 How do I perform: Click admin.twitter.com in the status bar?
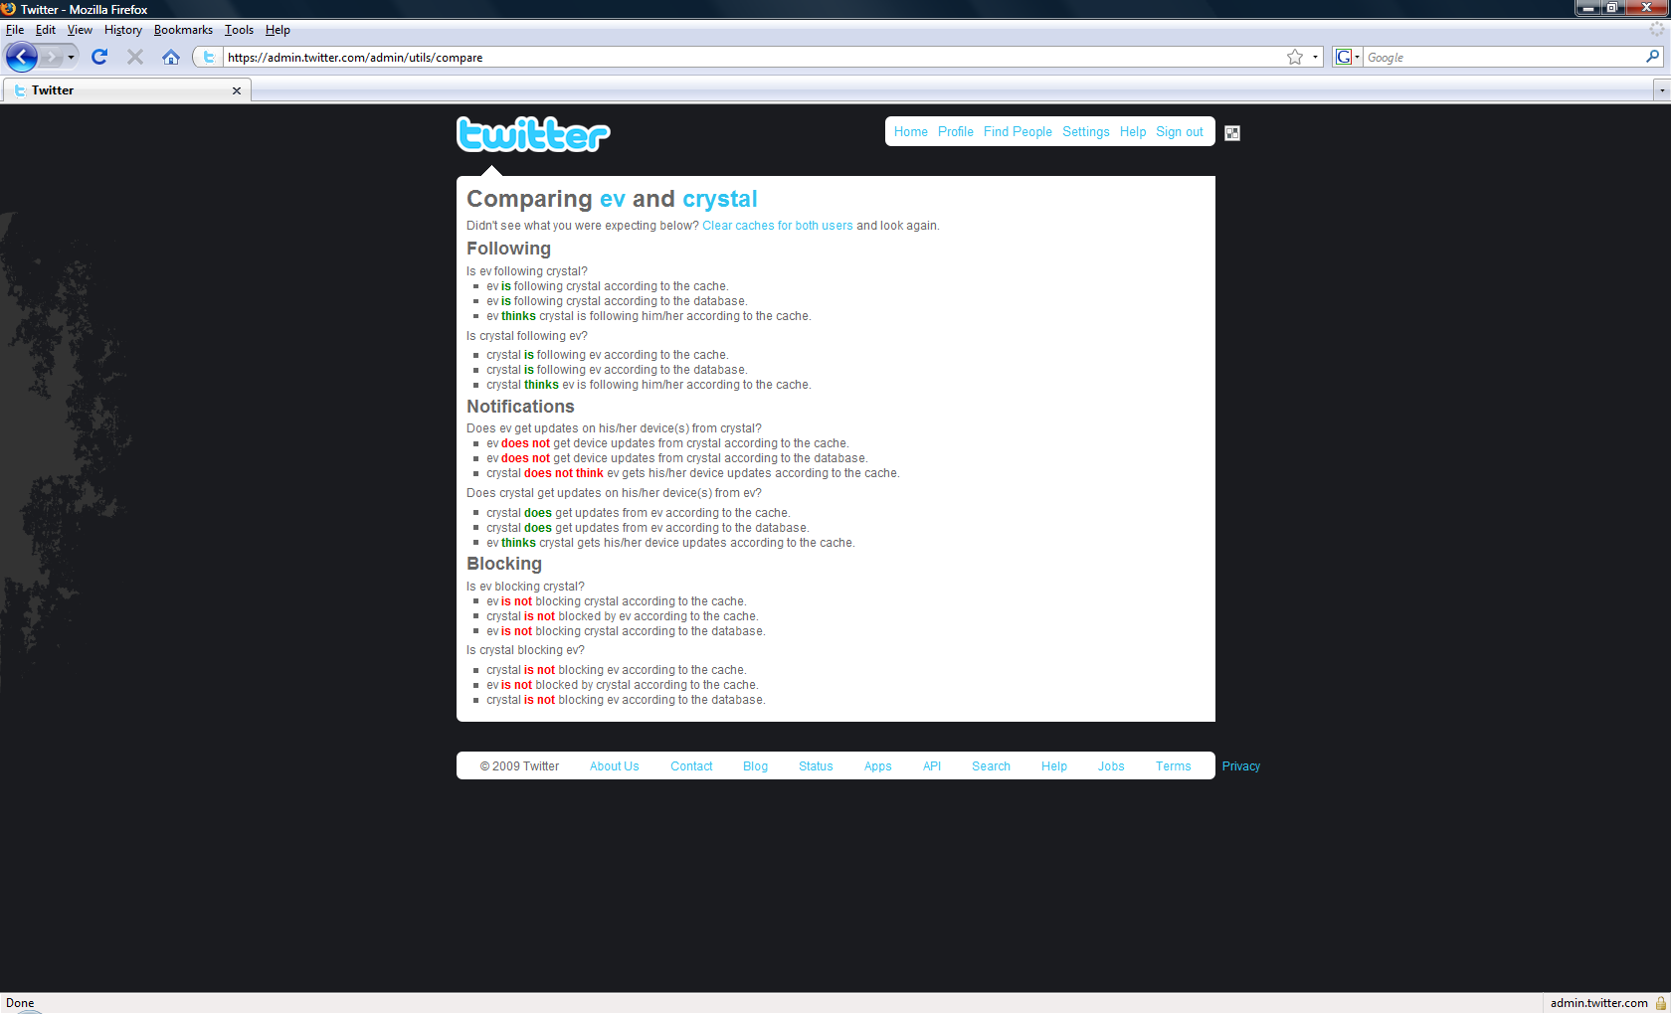[1598, 1003]
